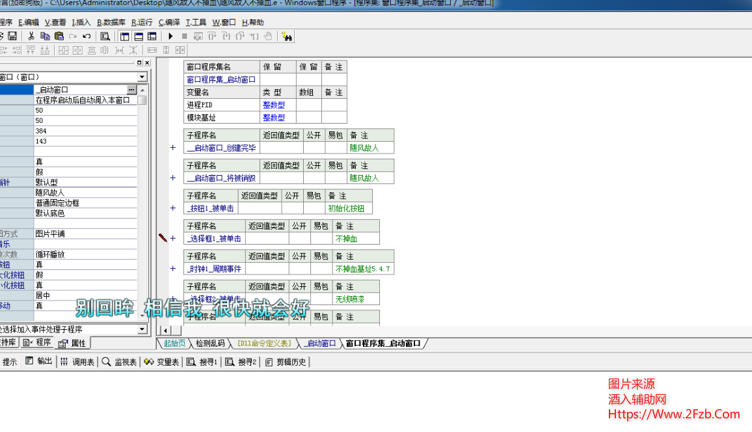Expand the __启动窗口_创建完毕 subroutine

coord(173,148)
